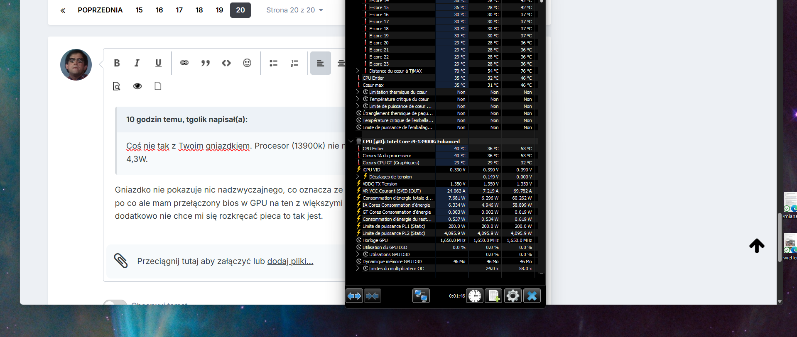The image size is (797, 337).
Task: Open page 19 of the thread
Action: tap(220, 10)
